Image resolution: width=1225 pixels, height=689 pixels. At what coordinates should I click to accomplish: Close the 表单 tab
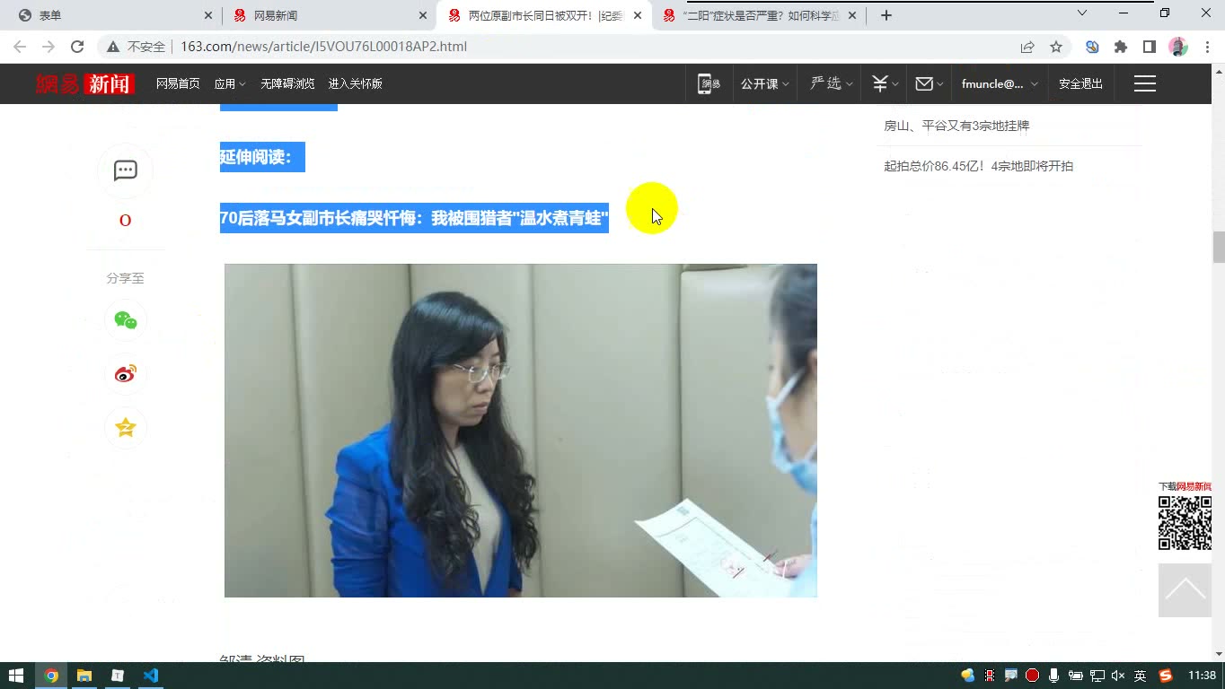tap(208, 15)
